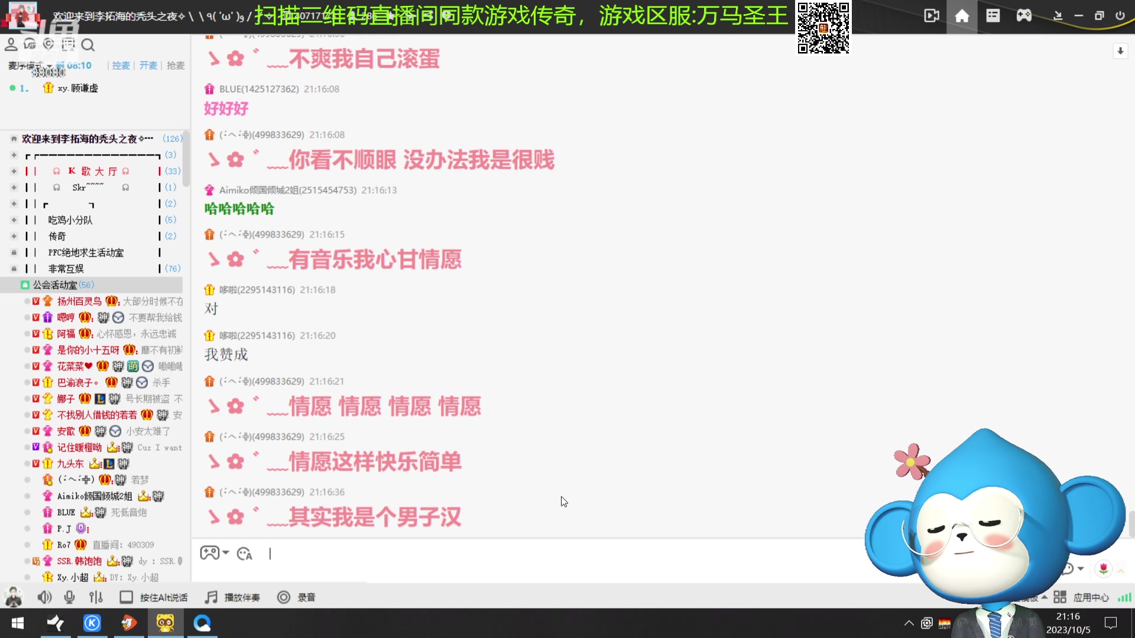Viewport: 1135px width, 638px height.
Task: Open the game center via the gamepad icon
Action: coord(1024,16)
